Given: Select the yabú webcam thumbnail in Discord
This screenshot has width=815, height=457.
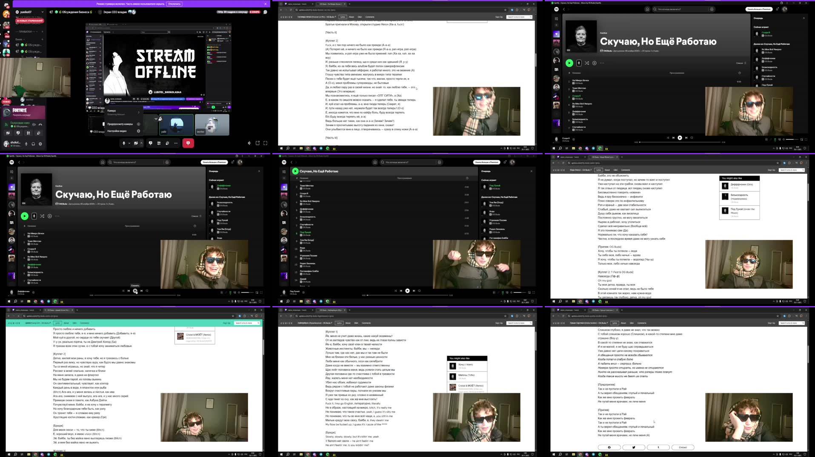Looking at the screenshot, I should pyautogui.click(x=176, y=125).
